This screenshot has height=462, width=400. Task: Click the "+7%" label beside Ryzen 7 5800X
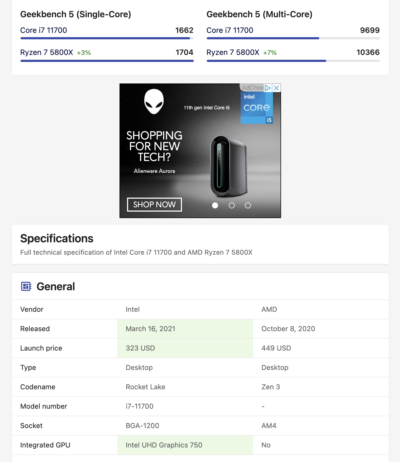coord(270,53)
